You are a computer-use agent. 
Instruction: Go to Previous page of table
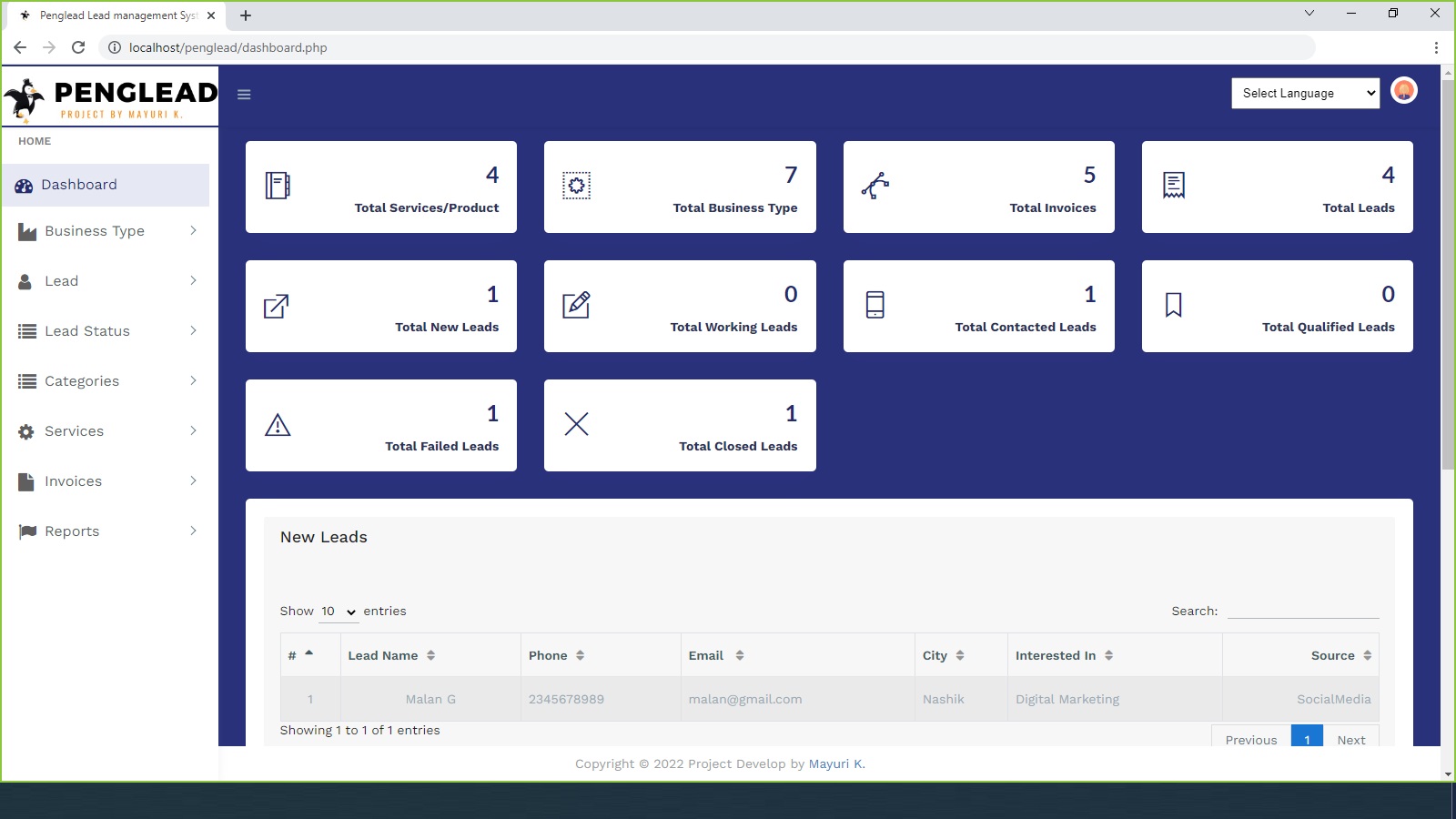1251,737
